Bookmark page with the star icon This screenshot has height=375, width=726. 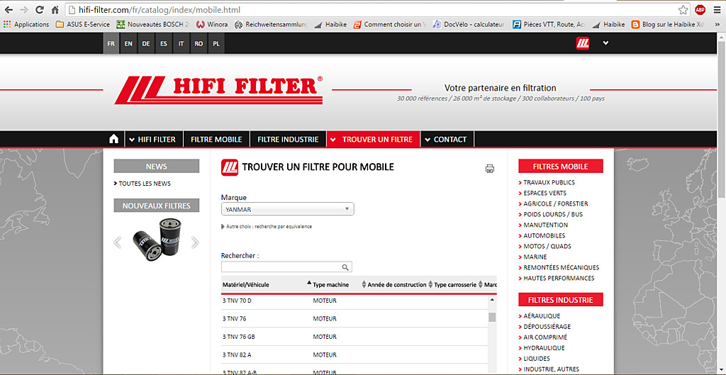point(683,10)
